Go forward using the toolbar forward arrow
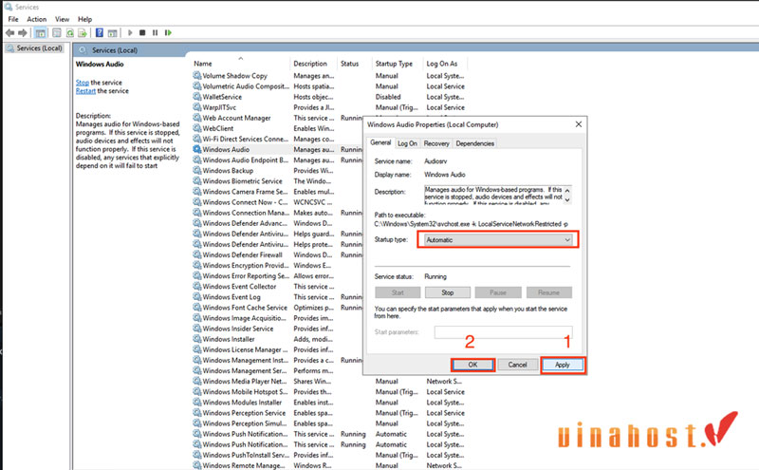 [22, 33]
